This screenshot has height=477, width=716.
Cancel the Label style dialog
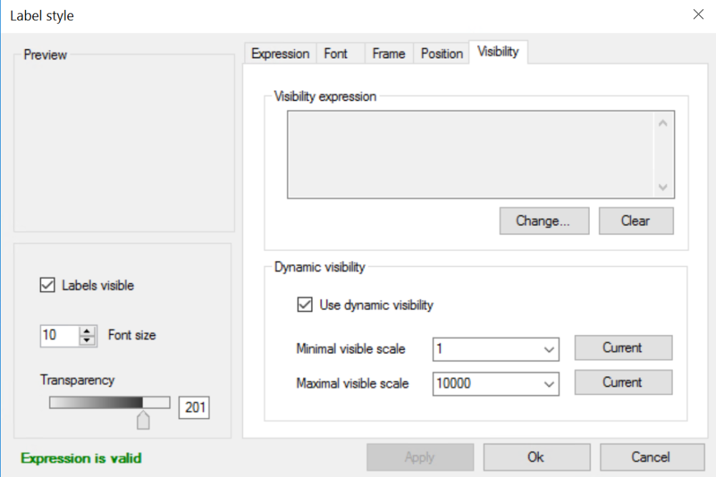point(652,457)
